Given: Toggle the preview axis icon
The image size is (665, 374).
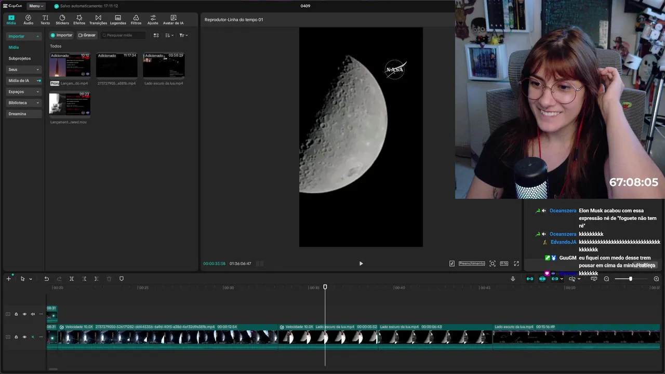Looking at the screenshot, I should [572, 279].
